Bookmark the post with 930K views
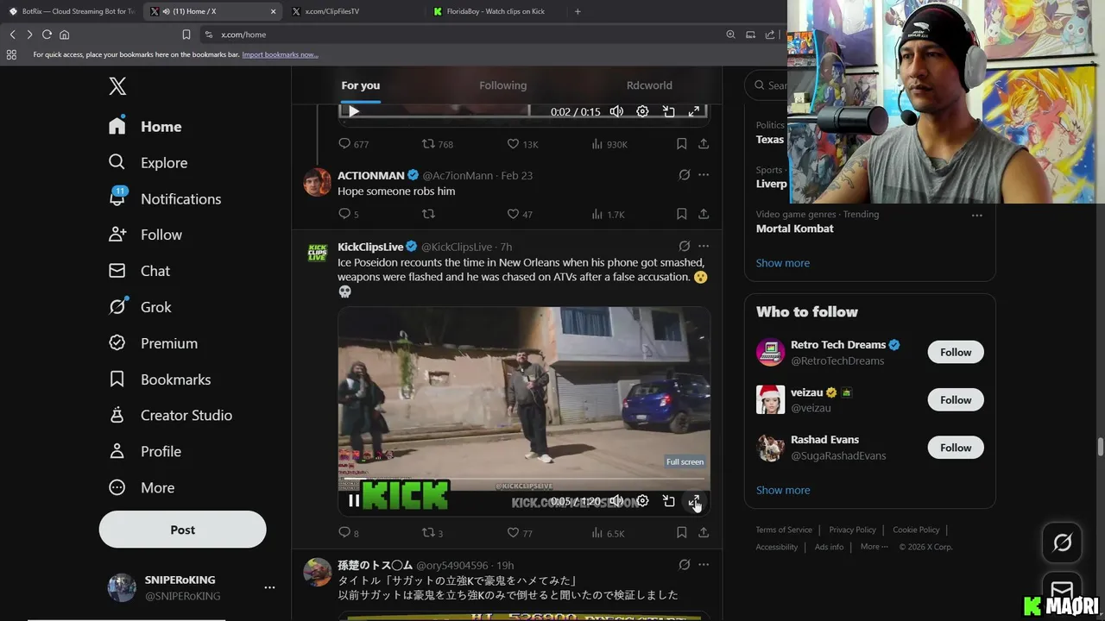This screenshot has width=1105, height=621. point(682,144)
